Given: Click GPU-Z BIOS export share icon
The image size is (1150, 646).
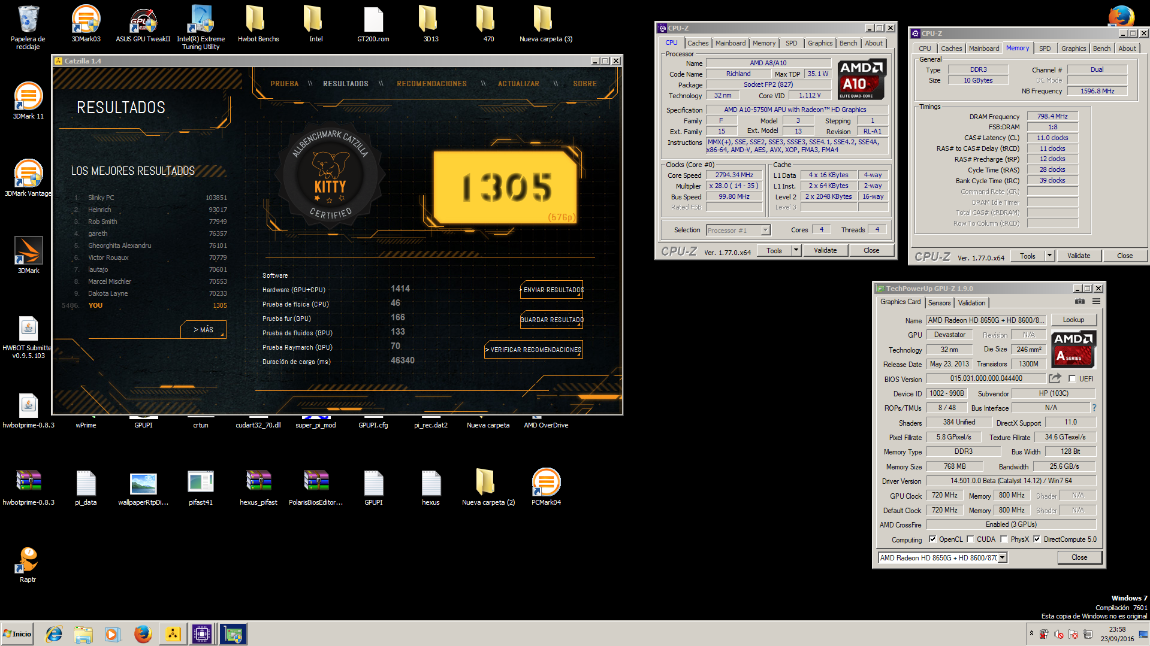Looking at the screenshot, I should [1055, 378].
